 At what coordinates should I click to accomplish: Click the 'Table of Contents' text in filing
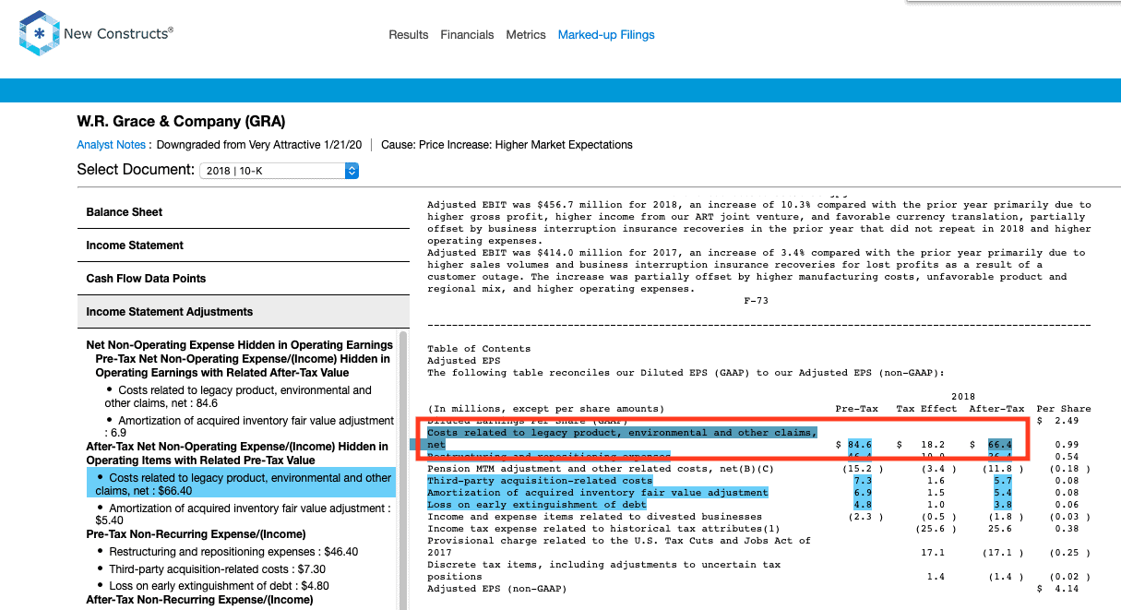479,349
